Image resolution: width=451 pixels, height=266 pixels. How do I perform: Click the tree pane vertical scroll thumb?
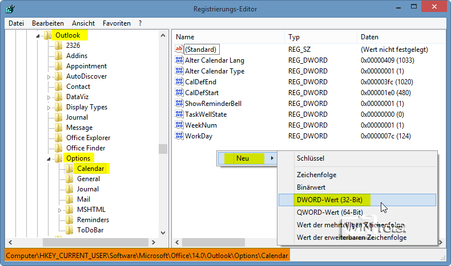[163, 149]
